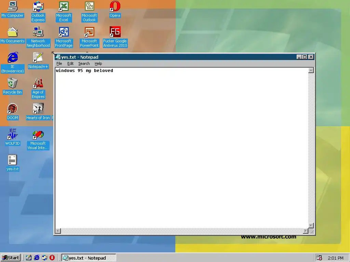The width and height of the screenshot is (350, 262).
Task: Open the Search menu in Notepad
Action: tap(84, 63)
